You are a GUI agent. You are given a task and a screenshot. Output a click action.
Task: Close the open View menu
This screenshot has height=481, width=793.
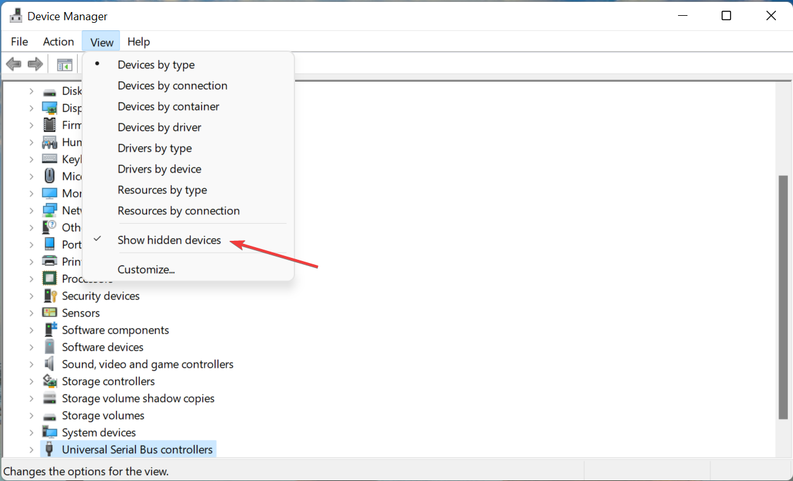[x=101, y=42]
